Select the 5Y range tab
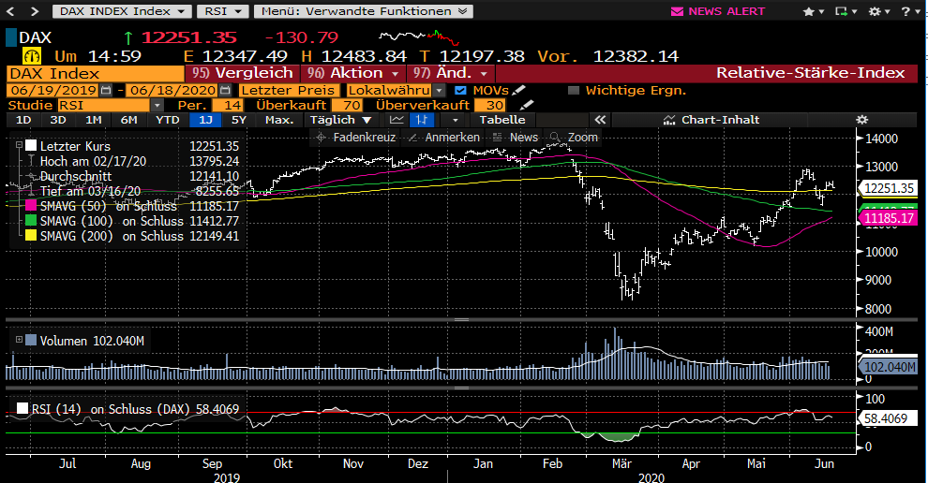 point(238,120)
